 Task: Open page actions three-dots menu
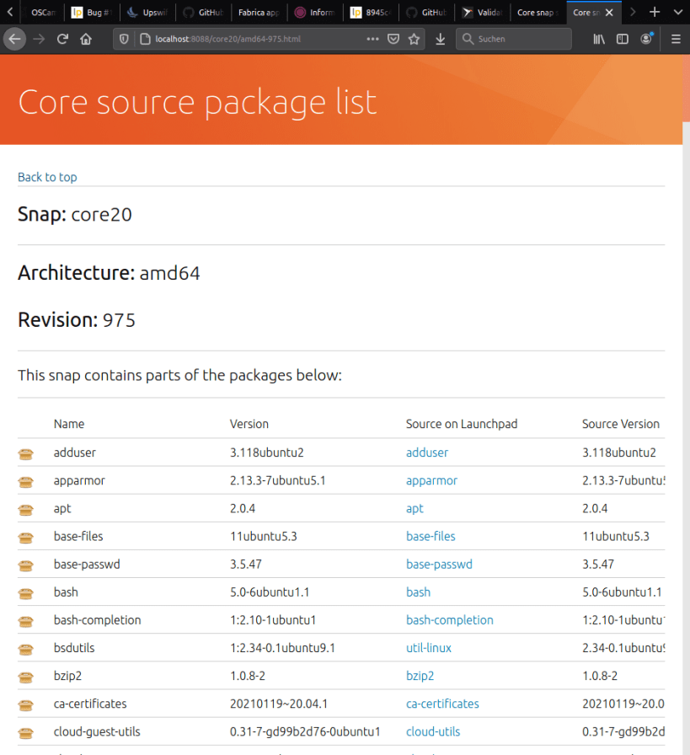tap(373, 39)
